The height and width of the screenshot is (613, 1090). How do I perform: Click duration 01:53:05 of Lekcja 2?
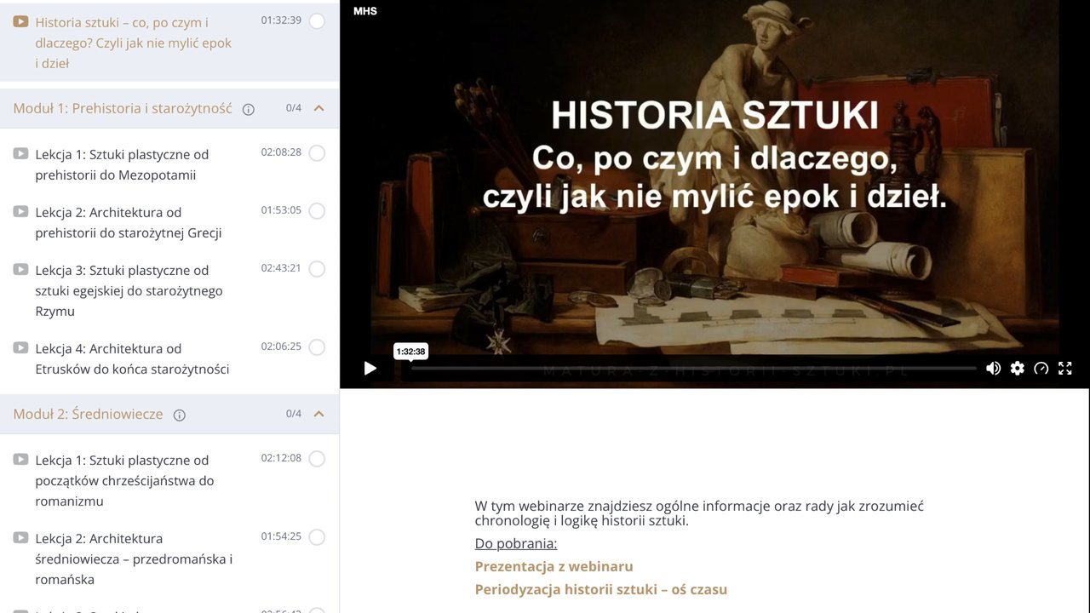click(x=281, y=210)
